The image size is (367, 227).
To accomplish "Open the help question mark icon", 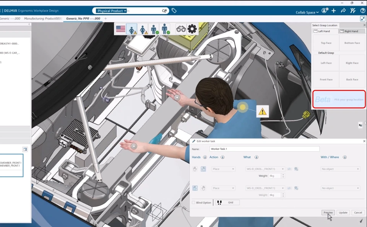I will pyautogui.click(x=362, y=11).
